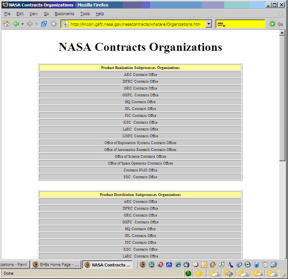The image size is (288, 279).
Task: Launch Winamp from quick launch bar
Action: click(x=213, y=265)
